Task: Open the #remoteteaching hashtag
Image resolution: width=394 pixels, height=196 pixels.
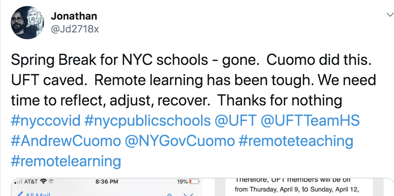Action: point(295,141)
